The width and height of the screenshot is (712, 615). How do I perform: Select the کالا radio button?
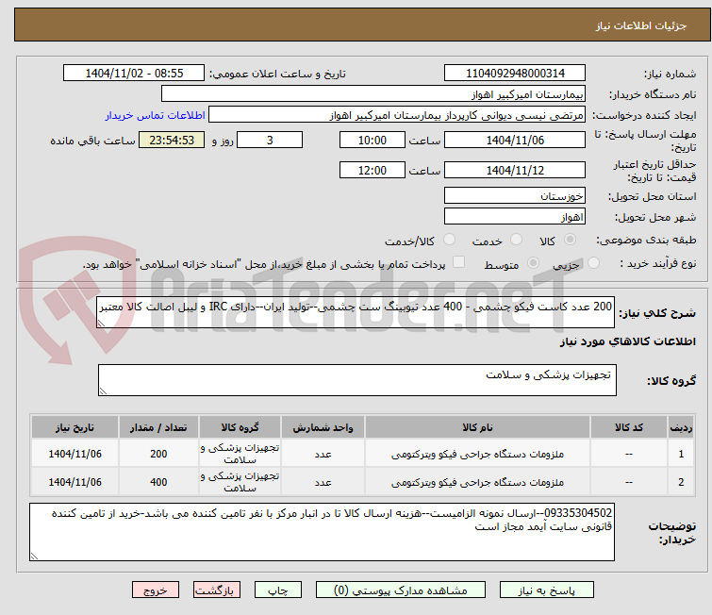pyautogui.click(x=570, y=240)
